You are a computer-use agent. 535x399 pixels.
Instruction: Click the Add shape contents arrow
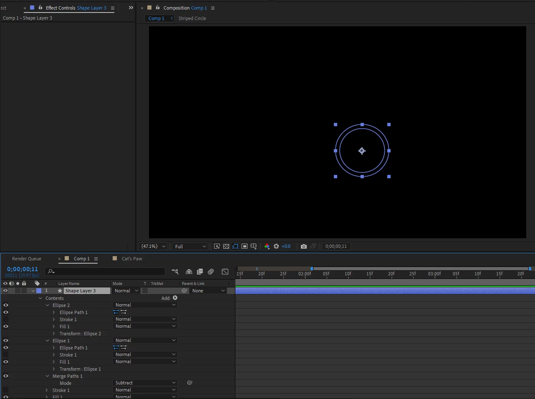click(x=175, y=298)
